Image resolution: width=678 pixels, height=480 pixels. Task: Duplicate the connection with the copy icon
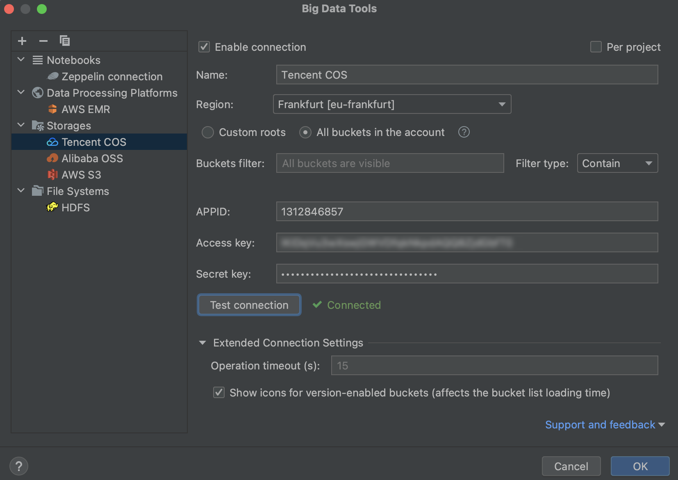[x=64, y=41]
